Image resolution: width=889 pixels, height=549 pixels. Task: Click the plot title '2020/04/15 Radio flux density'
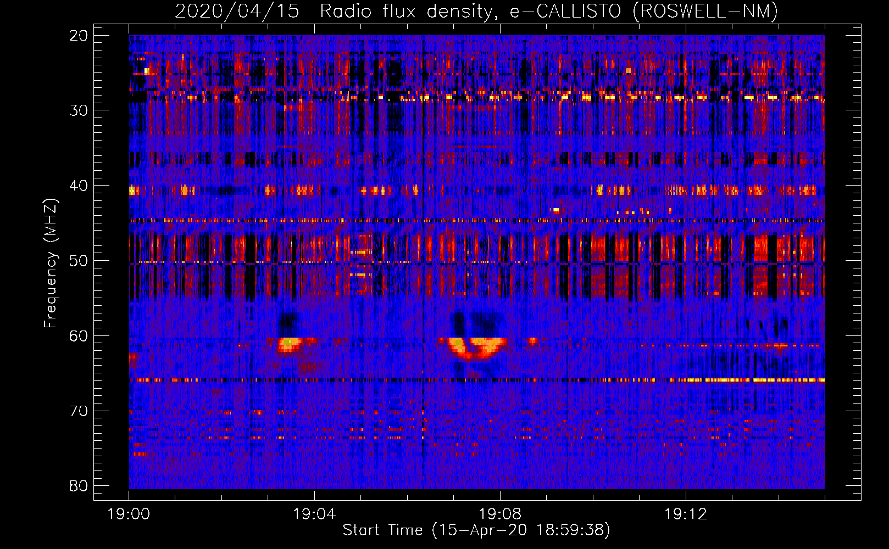[476, 11]
